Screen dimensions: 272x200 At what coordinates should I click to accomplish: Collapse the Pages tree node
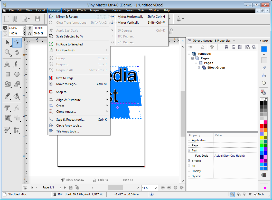tap(192, 59)
